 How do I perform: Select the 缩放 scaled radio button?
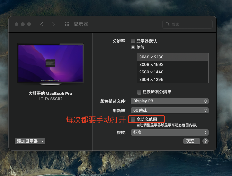click(x=133, y=47)
